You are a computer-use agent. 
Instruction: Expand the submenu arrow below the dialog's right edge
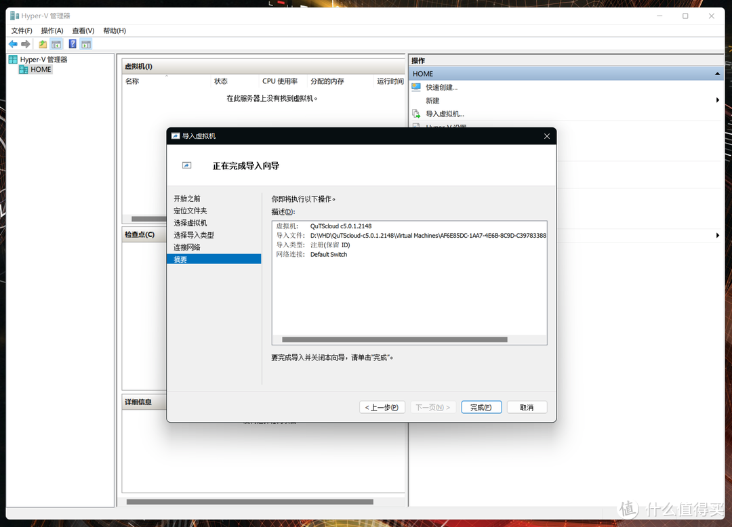(x=718, y=236)
